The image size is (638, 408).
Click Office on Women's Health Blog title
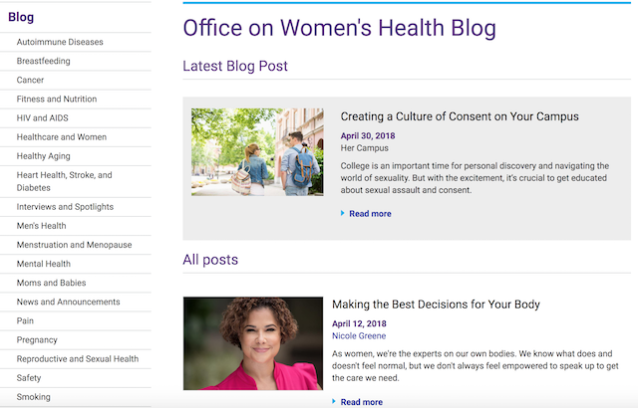tap(340, 28)
